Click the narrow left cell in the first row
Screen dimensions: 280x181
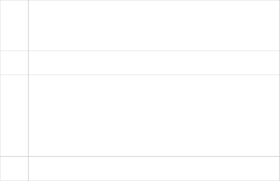click(14, 25)
